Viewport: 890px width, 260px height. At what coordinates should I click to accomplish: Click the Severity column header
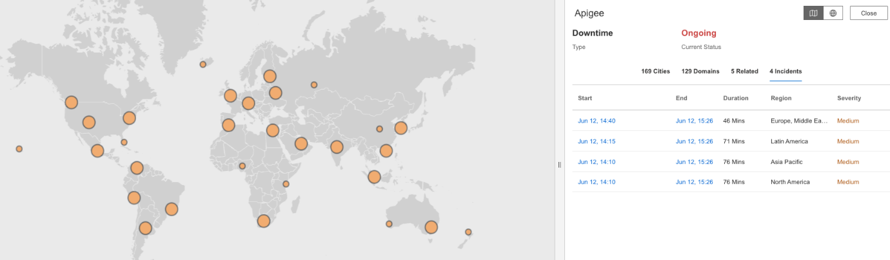[x=849, y=98]
